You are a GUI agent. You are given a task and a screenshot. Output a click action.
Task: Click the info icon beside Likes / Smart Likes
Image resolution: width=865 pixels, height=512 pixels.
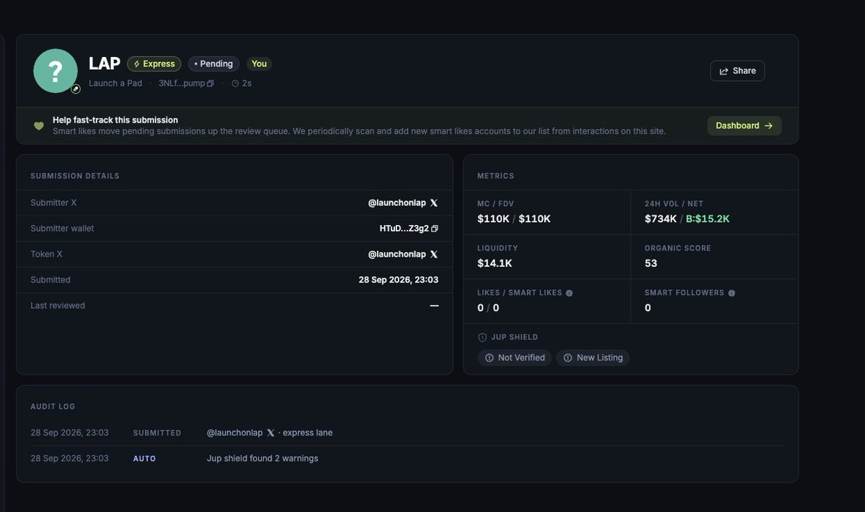click(569, 293)
